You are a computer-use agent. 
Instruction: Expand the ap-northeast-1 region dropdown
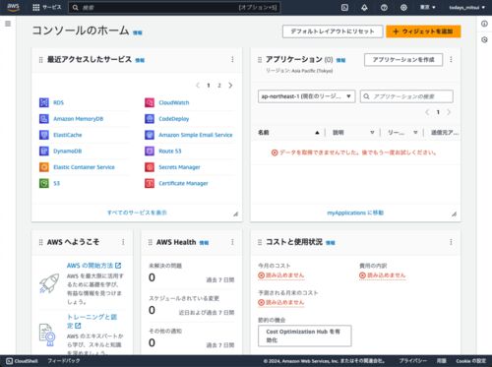point(306,96)
